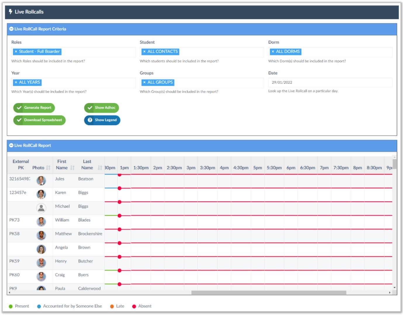Open the Date field showing 29/01/2022
403x315 pixels.
tap(330, 83)
